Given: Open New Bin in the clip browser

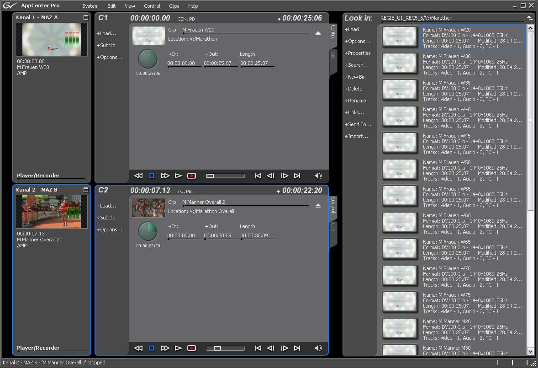Looking at the screenshot, I should point(355,77).
